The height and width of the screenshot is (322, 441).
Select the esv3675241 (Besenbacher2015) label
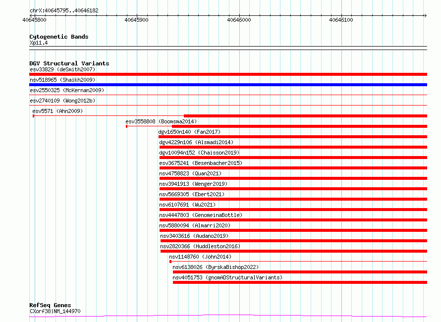coord(201,163)
